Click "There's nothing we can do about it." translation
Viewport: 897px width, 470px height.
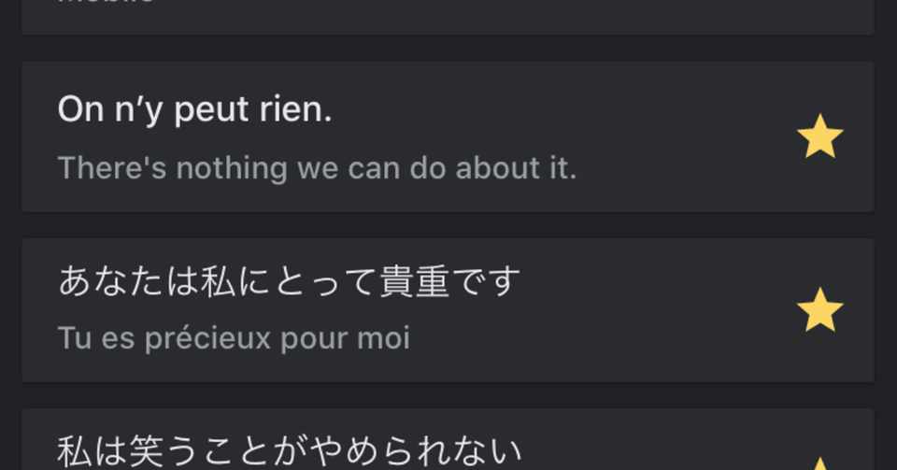tap(317, 168)
